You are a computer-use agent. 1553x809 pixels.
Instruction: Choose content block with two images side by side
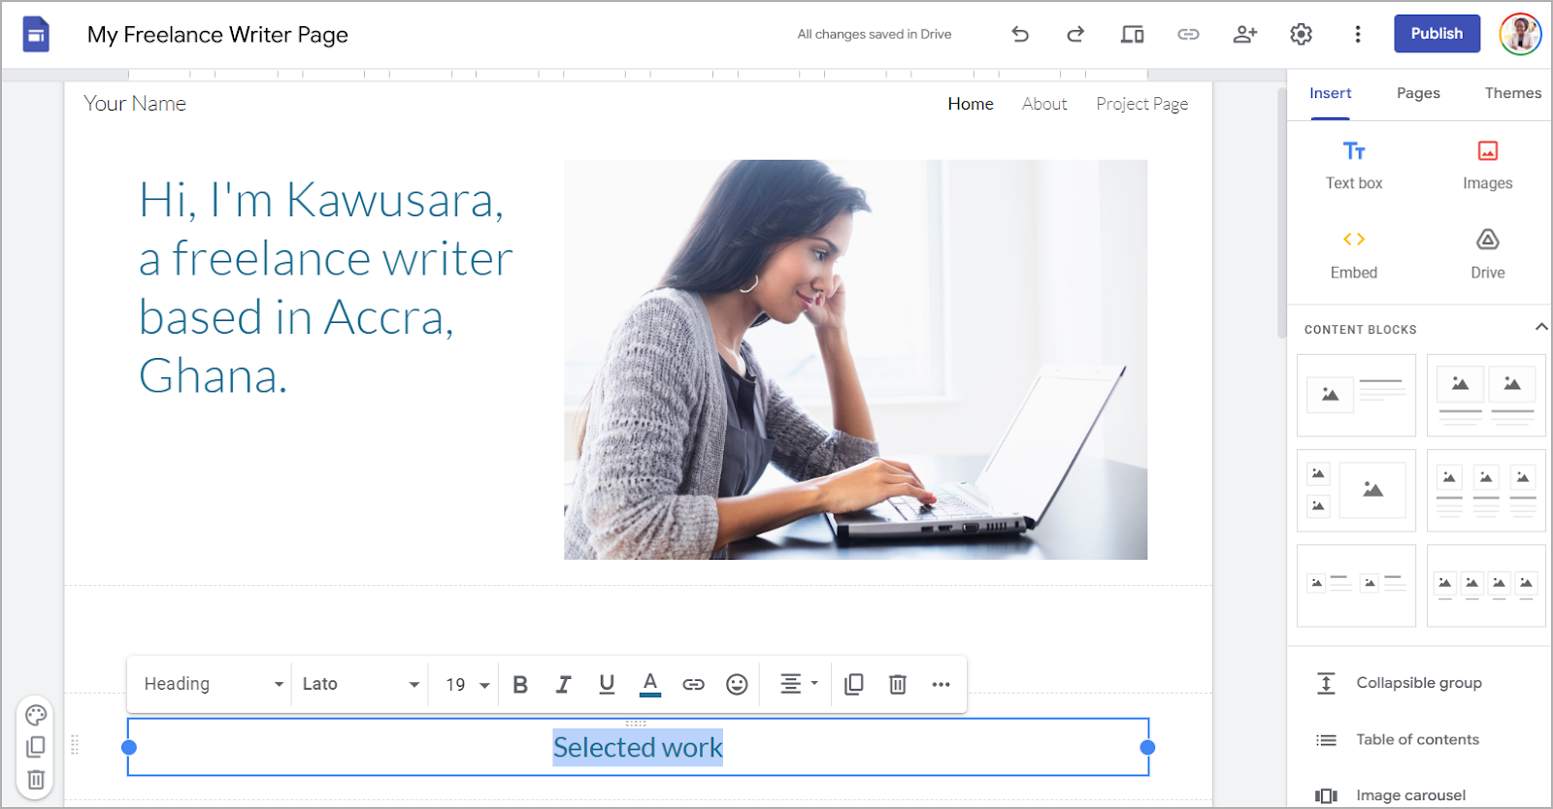pyautogui.click(x=1486, y=395)
